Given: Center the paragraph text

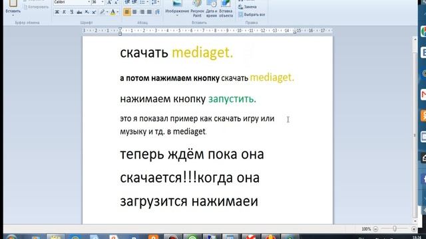Looking at the screenshot, I should point(134,12).
